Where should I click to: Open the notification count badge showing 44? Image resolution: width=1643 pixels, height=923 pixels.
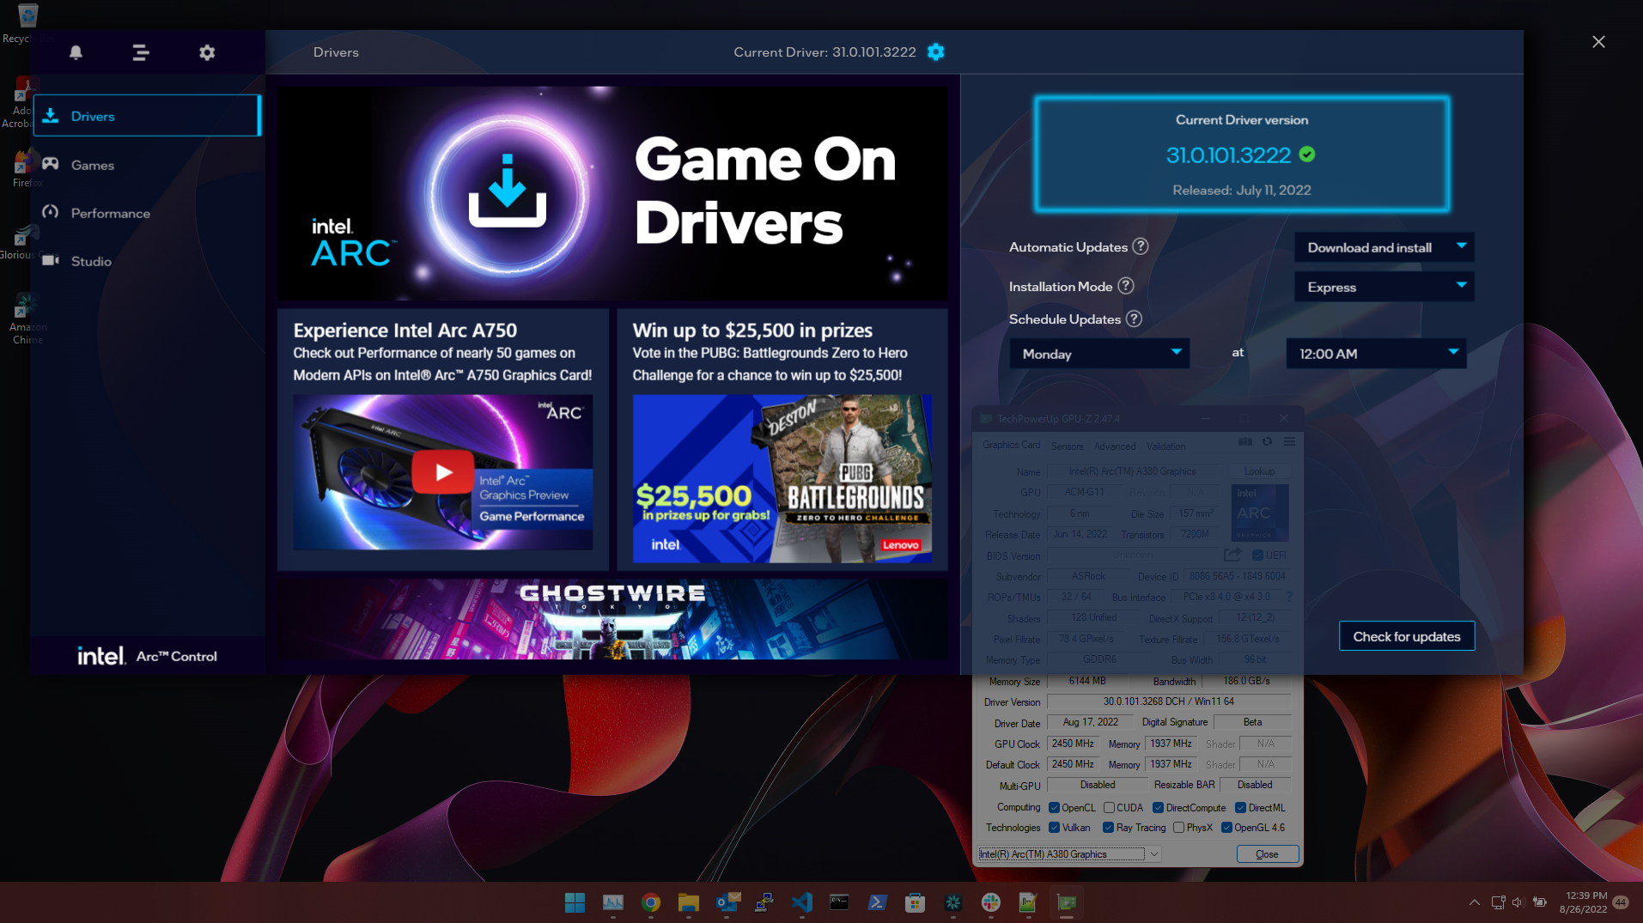tap(1621, 902)
